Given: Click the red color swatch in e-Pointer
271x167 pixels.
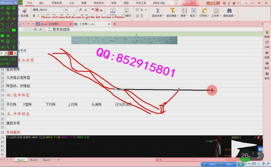Looking at the screenshot, I should (11, 53).
